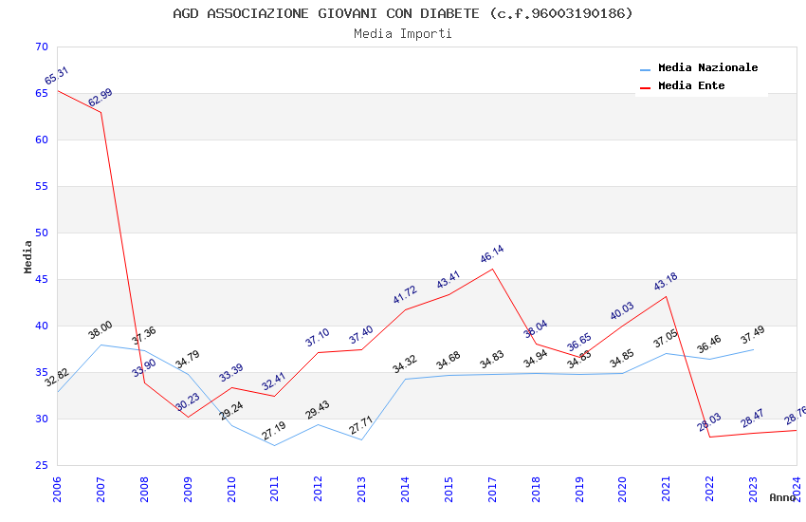Click the y-axis value 60

point(42,140)
